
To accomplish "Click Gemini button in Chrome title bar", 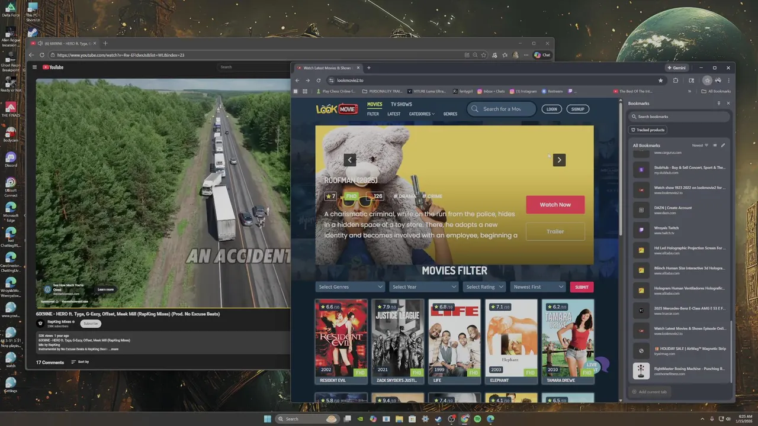I will point(676,67).
